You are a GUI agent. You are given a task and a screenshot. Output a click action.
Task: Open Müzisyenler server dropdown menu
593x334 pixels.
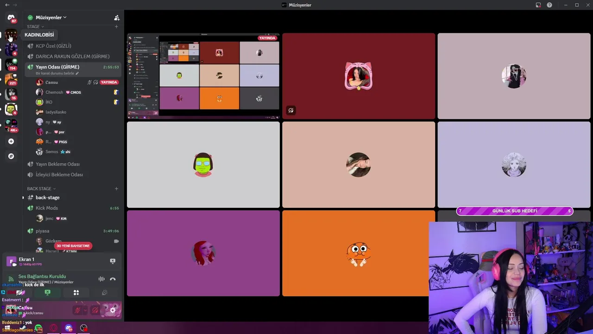51,18
